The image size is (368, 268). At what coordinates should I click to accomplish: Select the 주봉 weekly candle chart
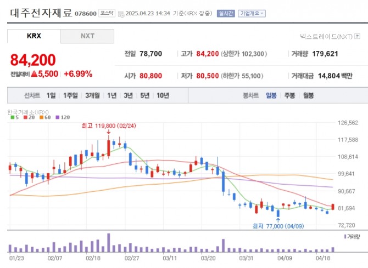289,95
